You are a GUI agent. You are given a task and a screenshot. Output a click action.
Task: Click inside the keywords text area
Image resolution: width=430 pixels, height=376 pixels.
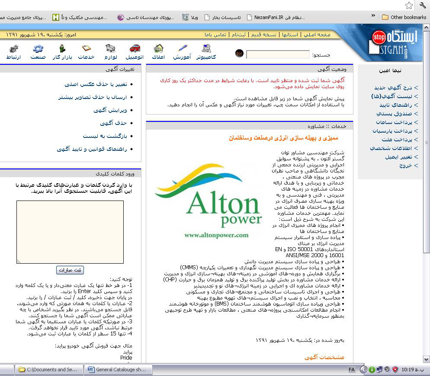[x=70, y=232]
